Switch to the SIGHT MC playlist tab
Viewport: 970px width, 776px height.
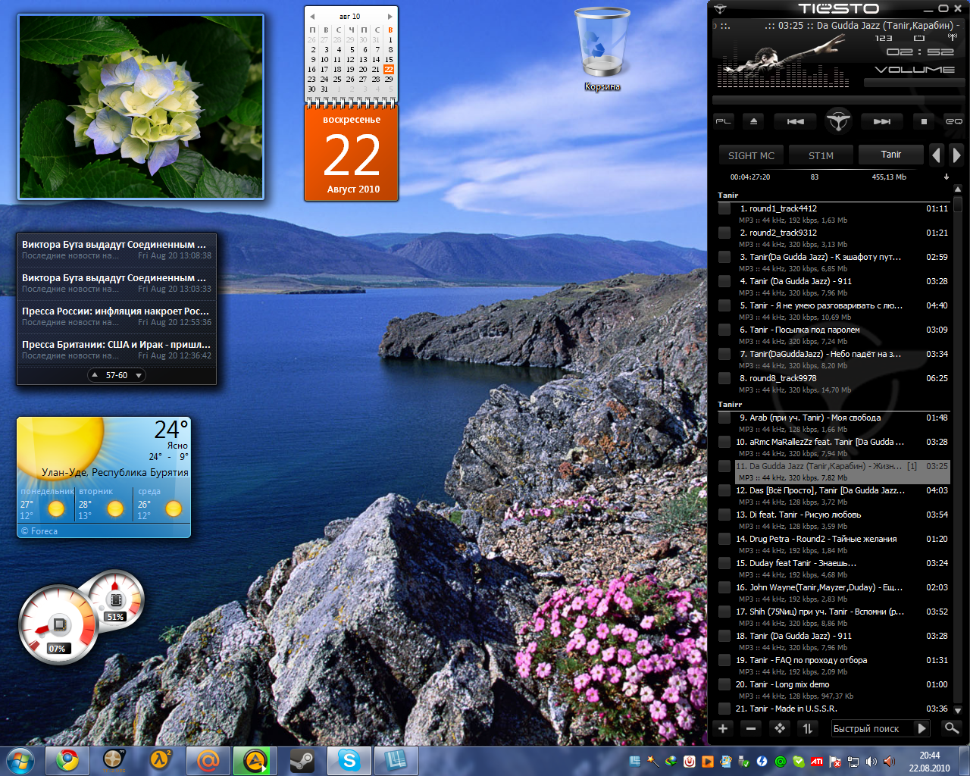click(x=751, y=155)
